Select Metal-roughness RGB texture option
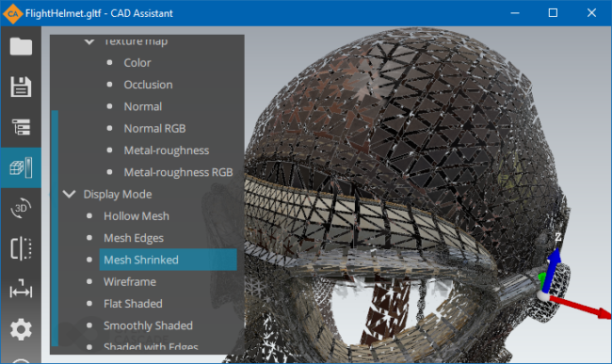 coord(178,172)
